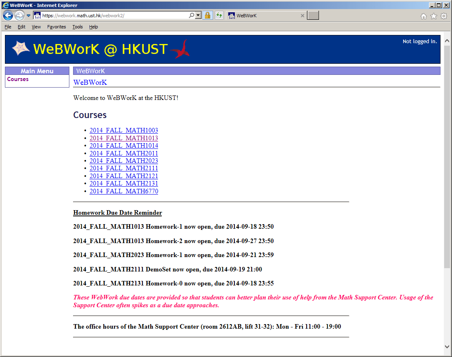
Task: Click the security lock icon
Action: tap(208, 15)
